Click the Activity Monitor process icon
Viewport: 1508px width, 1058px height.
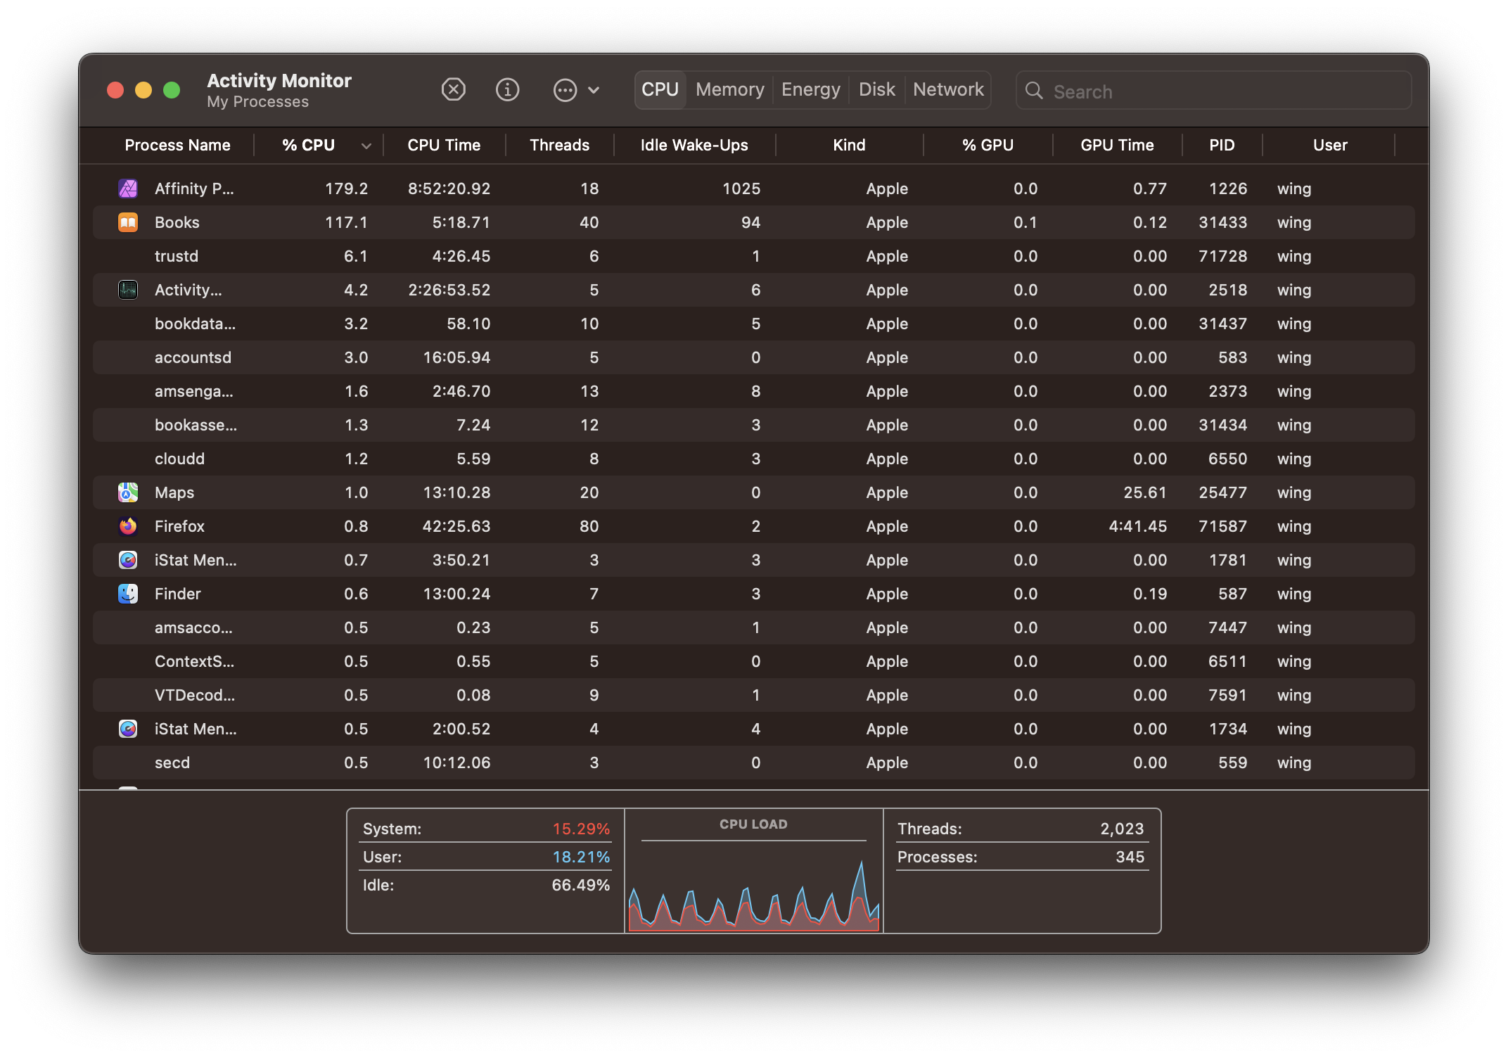[128, 290]
